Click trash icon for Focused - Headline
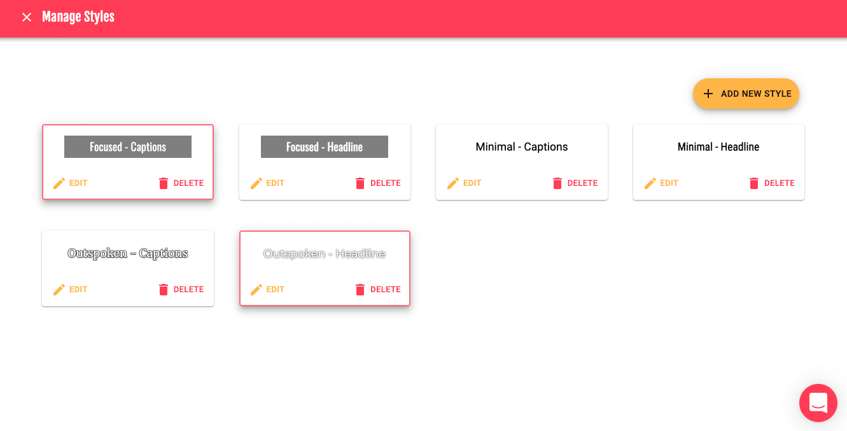847x431 pixels. pyautogui.click(x=360, y=183)
